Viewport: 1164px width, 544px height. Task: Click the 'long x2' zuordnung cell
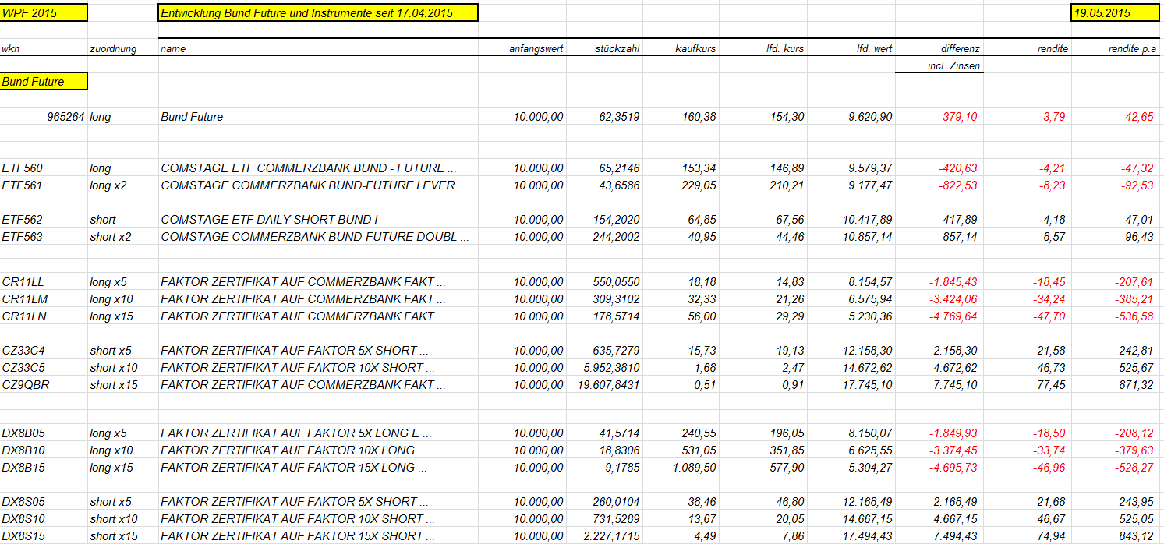click(110, 185)
